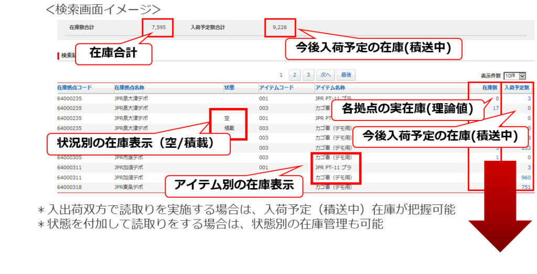
Task: Jump to last page with 最後
Action: [345, 75]
